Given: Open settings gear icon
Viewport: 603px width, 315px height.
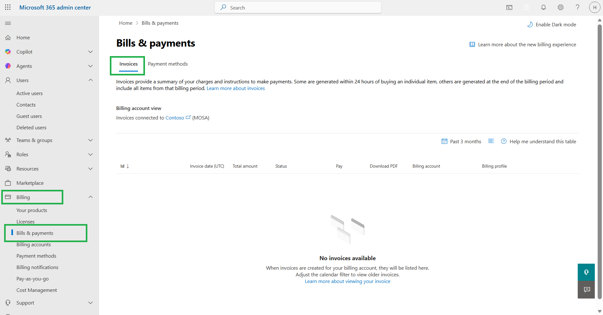Looking at the screenshot, I should (561, 7).
